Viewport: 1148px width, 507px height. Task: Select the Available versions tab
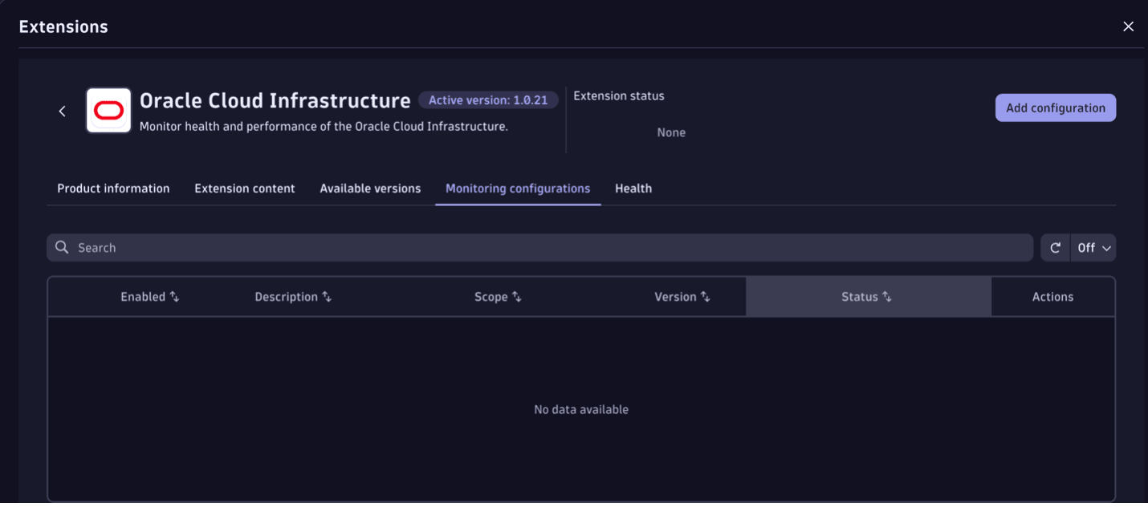pos(370,188)
